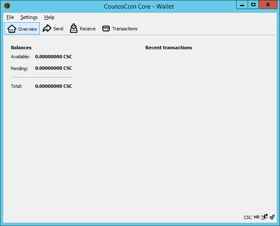Click the Available: label
Screen dimensions: 280x226
20,57
